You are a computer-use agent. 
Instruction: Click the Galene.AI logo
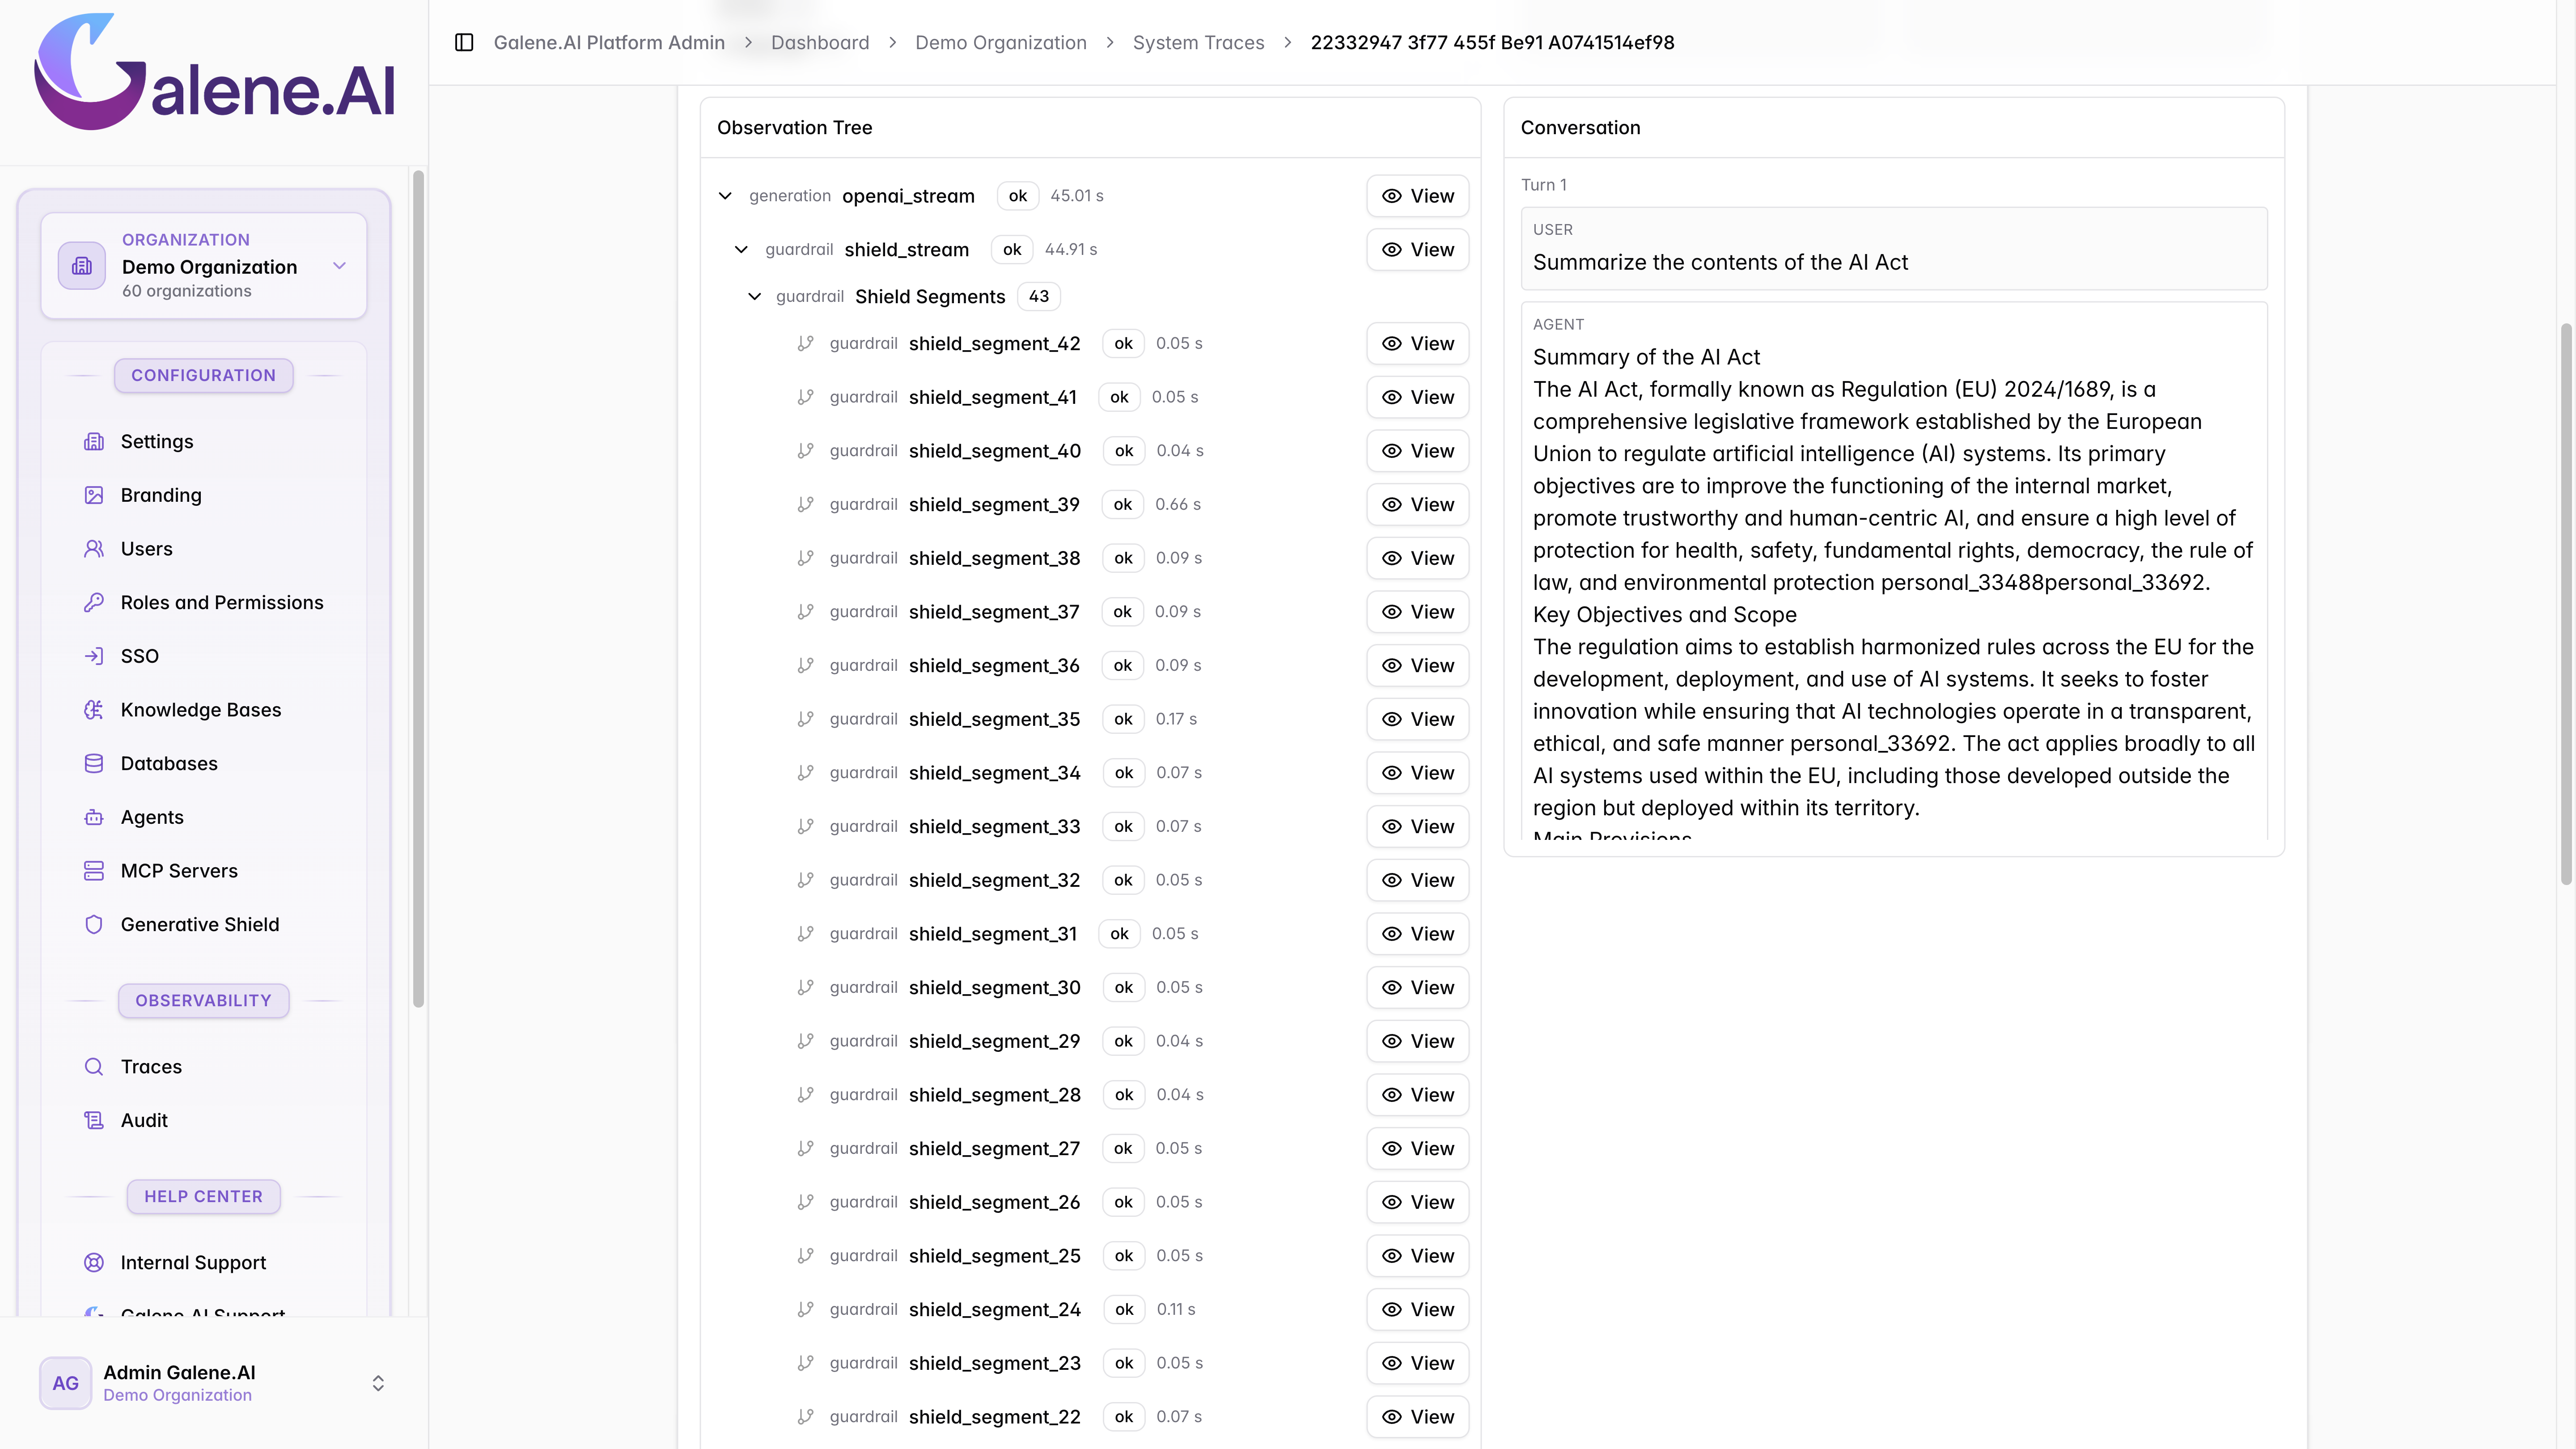(x=215, y=72)
